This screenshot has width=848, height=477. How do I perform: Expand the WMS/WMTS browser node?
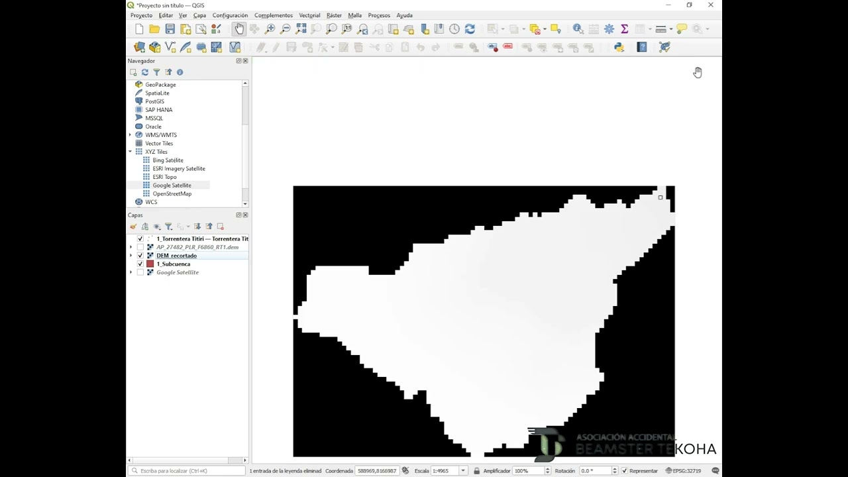point(131,135)
